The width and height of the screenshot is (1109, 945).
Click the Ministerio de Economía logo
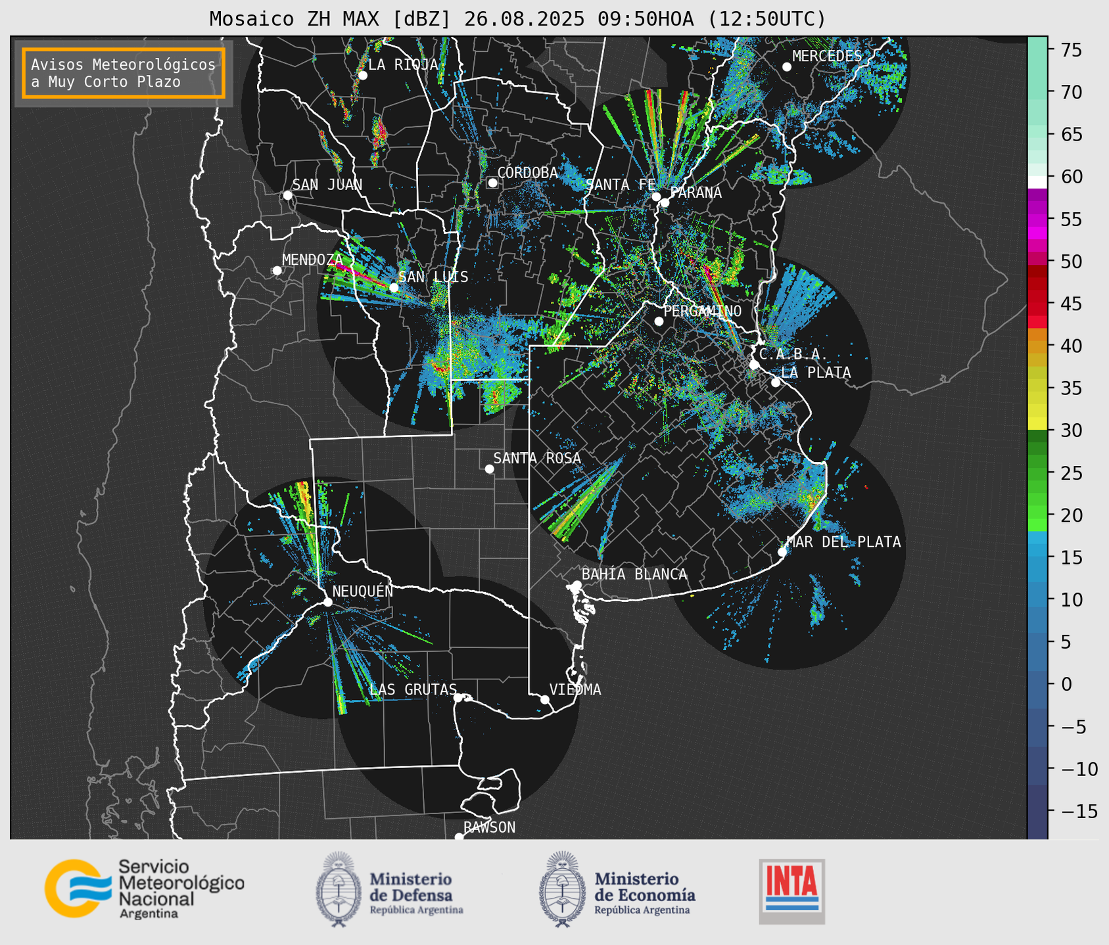pos(617,889)
